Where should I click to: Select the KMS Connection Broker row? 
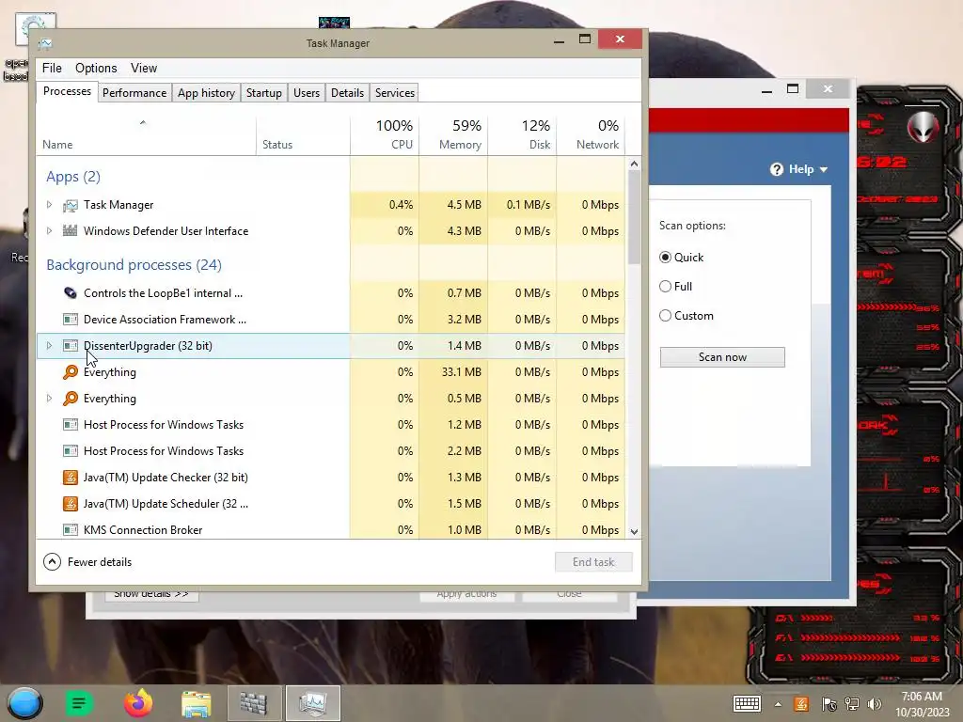(330, 530)
